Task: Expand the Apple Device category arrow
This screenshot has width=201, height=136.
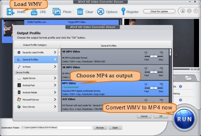Action: point(55,78)
